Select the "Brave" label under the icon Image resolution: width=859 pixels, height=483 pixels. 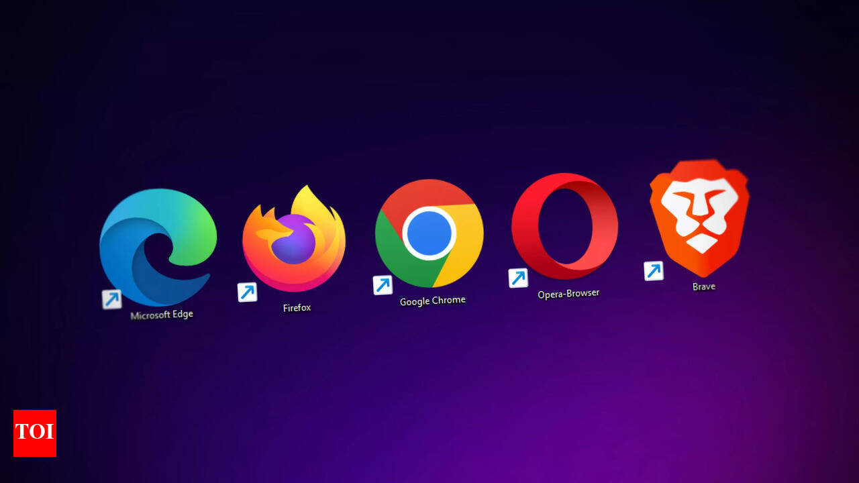pos(704,286)
